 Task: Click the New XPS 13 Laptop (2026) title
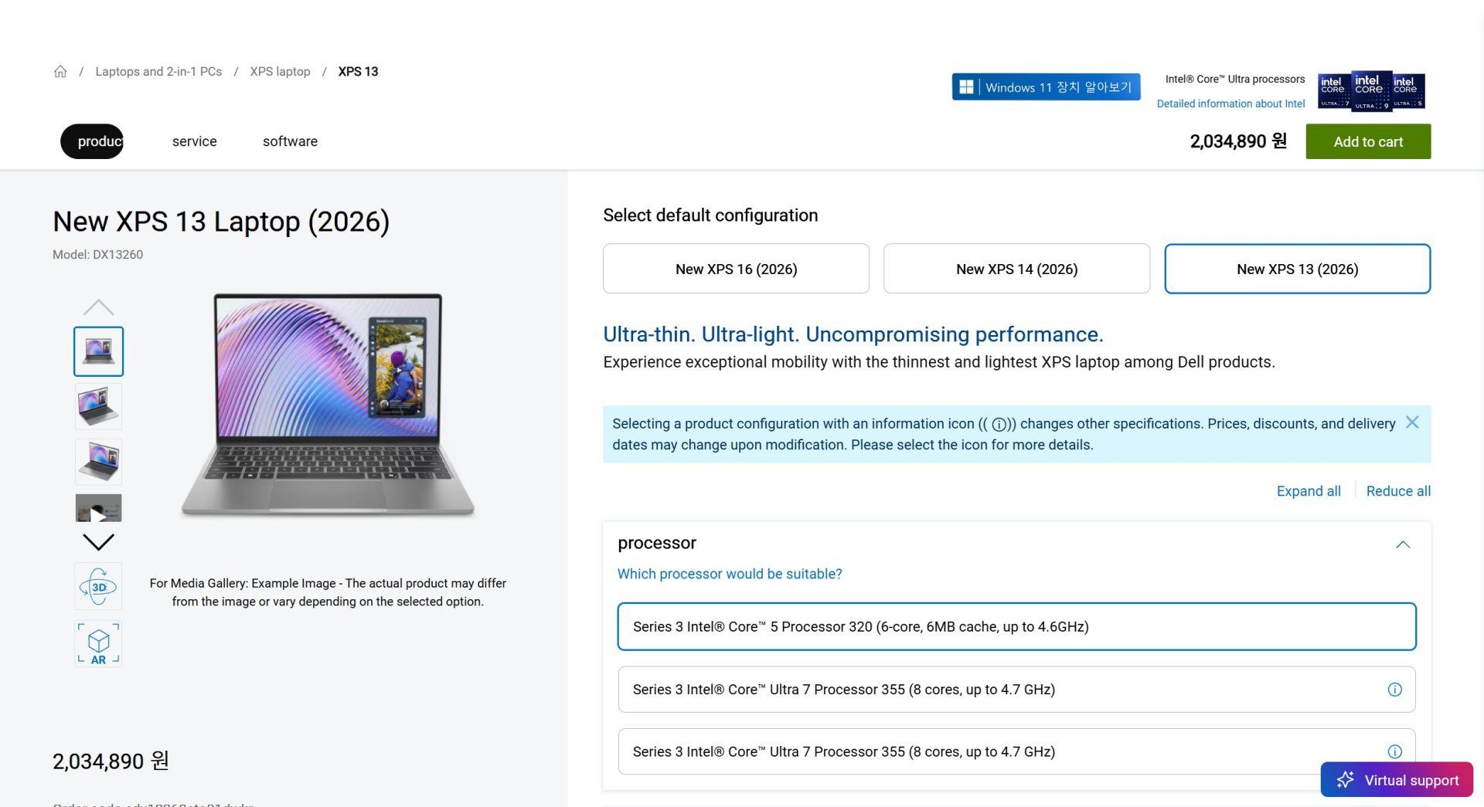pyautogui.click(x=221, y=222)
